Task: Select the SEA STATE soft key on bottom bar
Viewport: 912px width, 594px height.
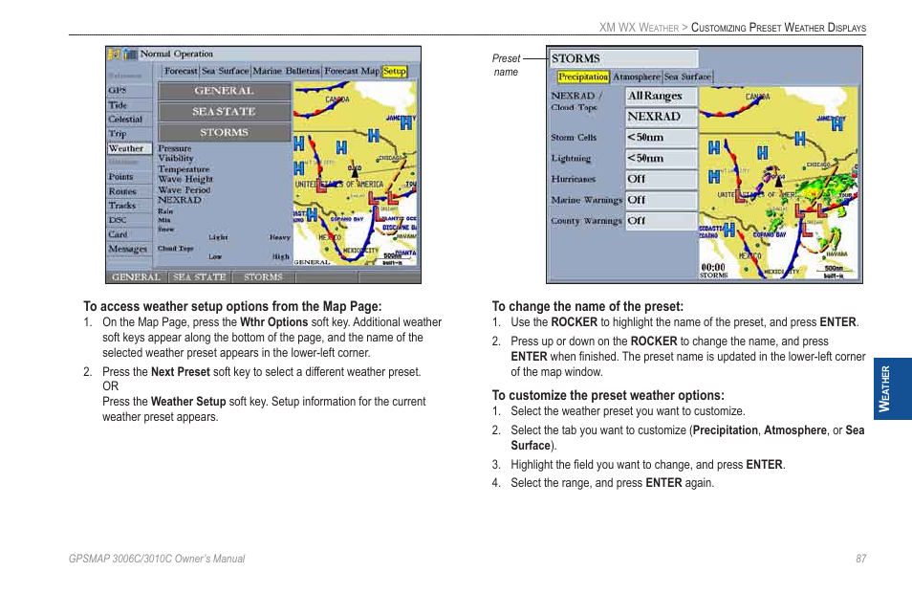Action: click(200, 277)
